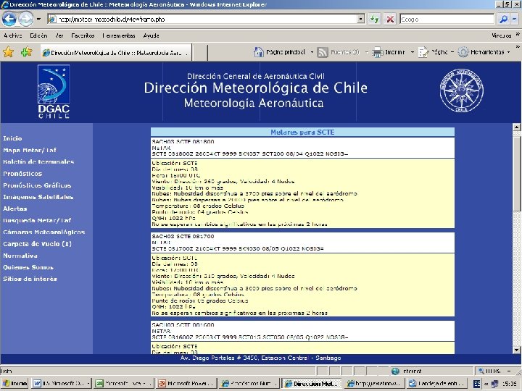
Task: Click the vertical scrollbar thumb
Action: [516, 174]
